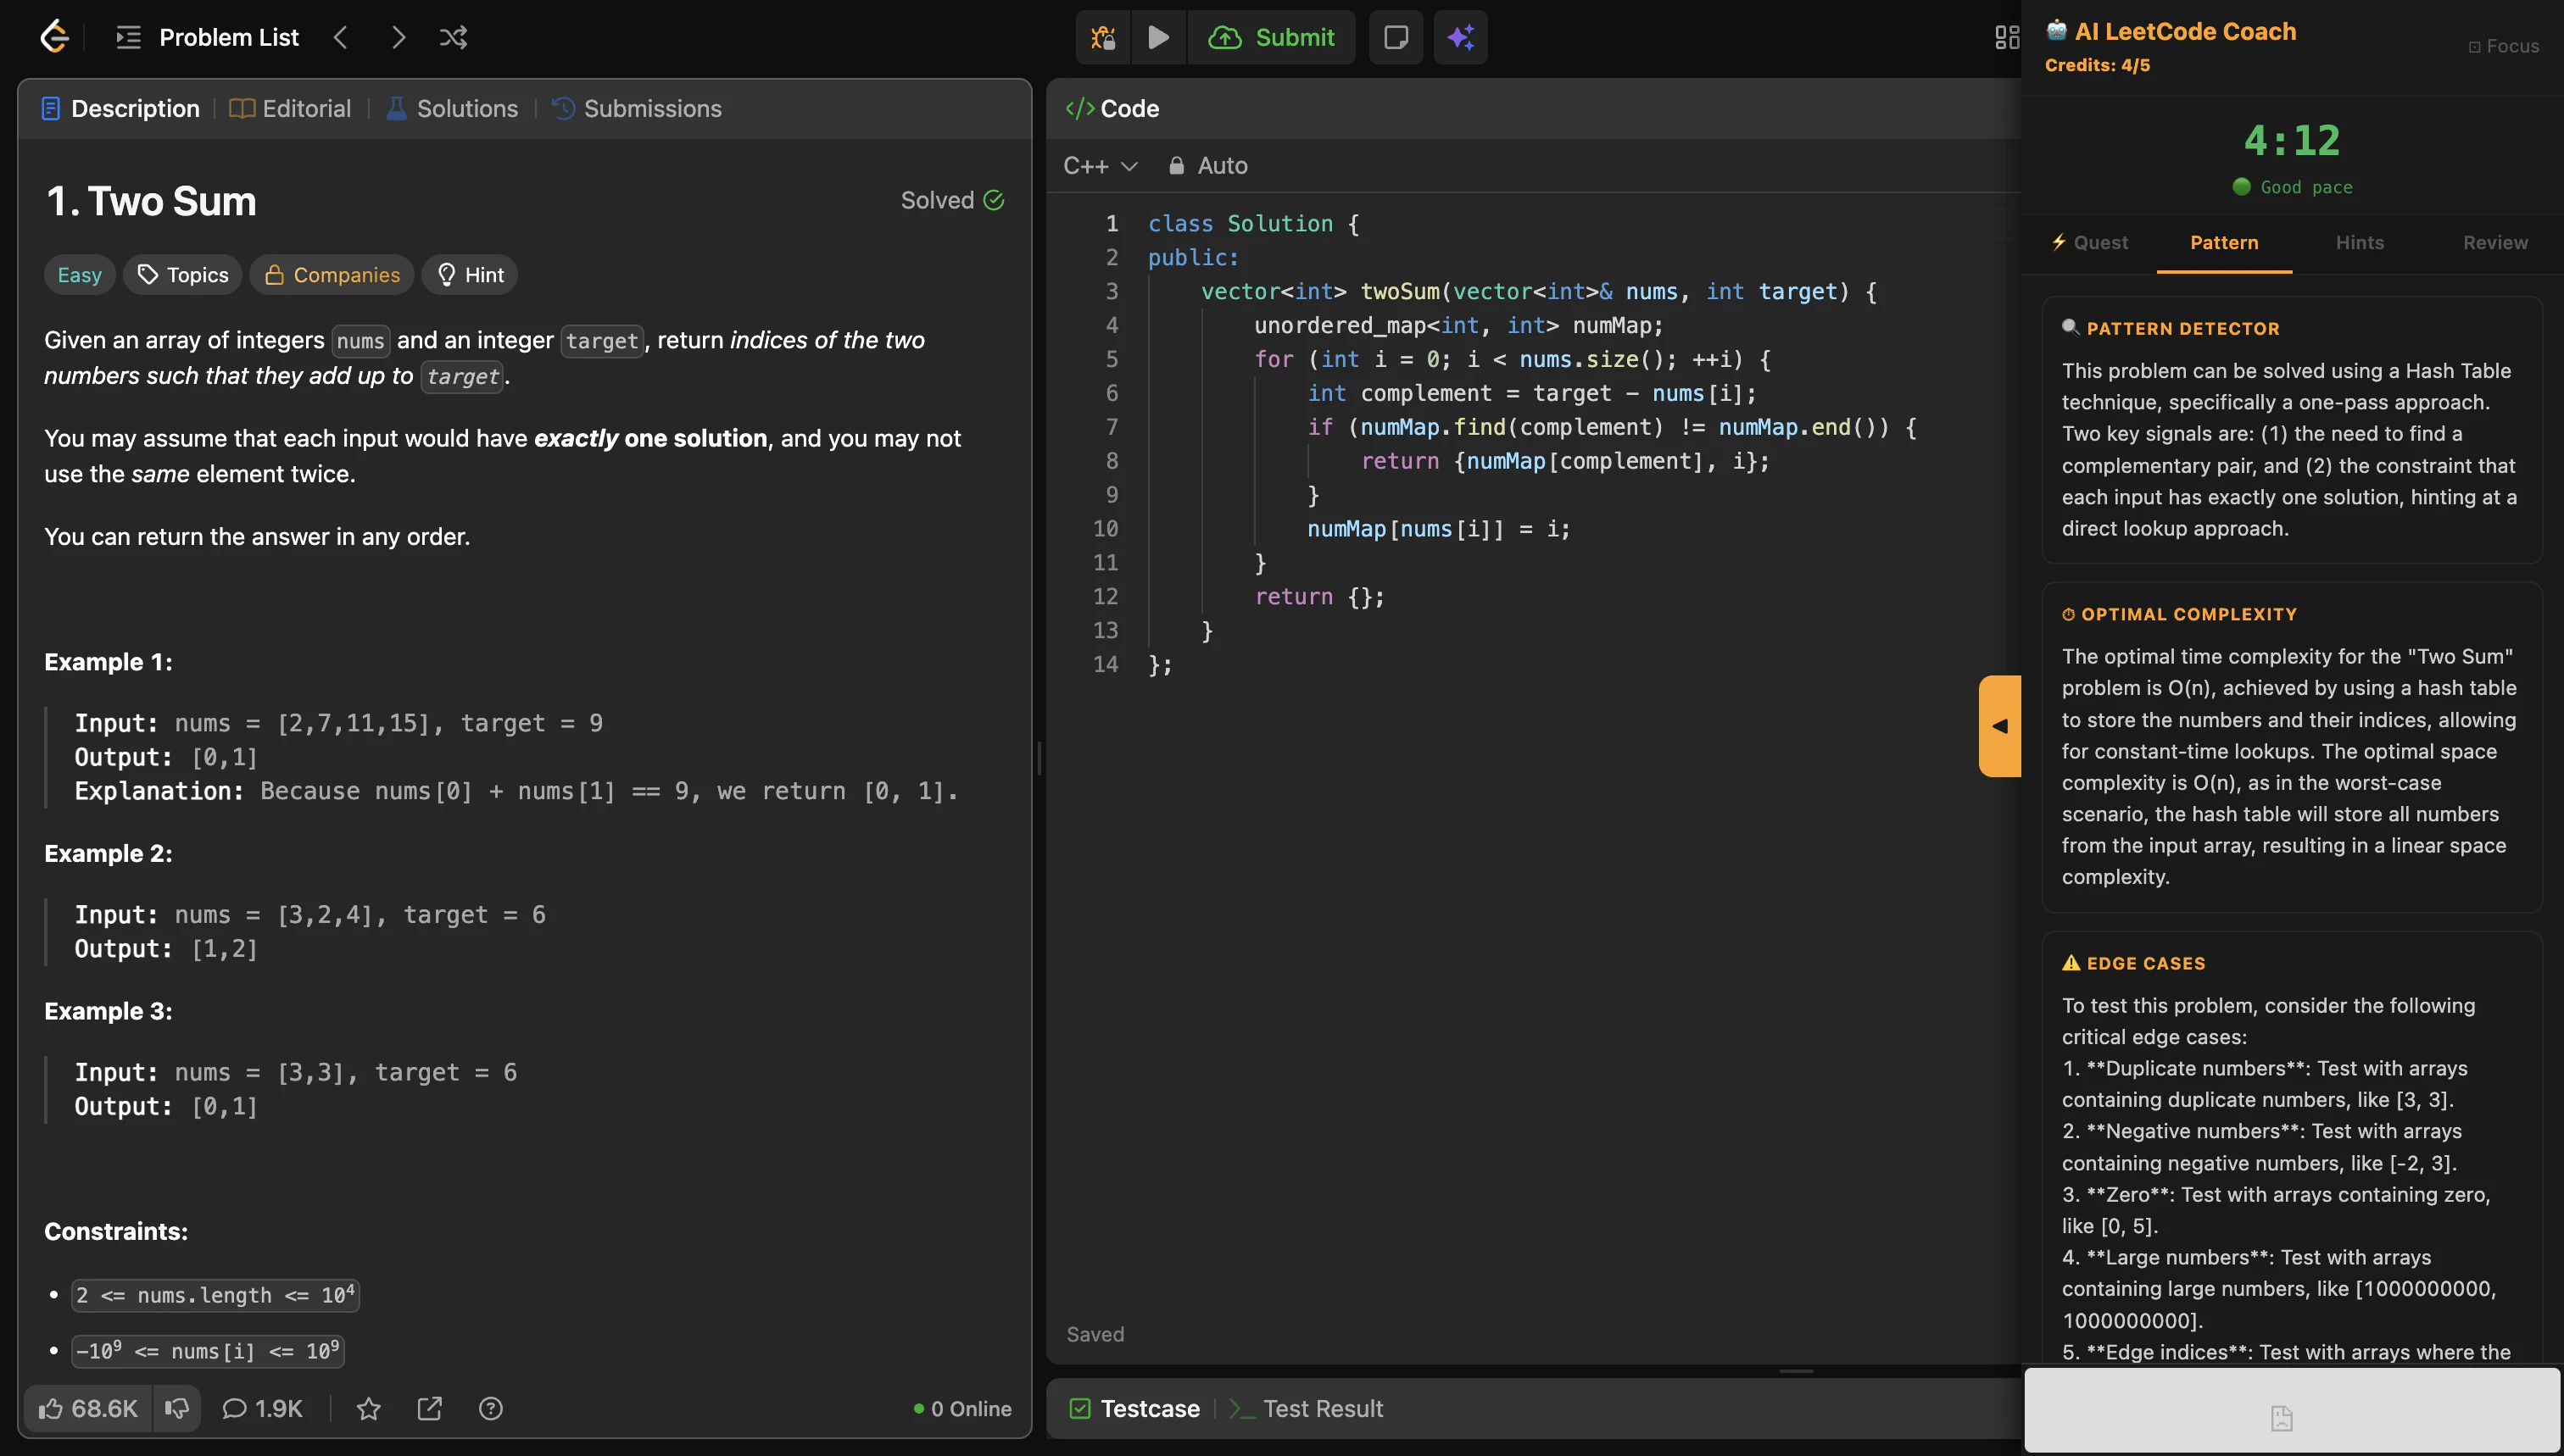Click the debug bug icon
Image resolution: width=2564 pixels, height=1456 pixels.
coord(1102,37)
